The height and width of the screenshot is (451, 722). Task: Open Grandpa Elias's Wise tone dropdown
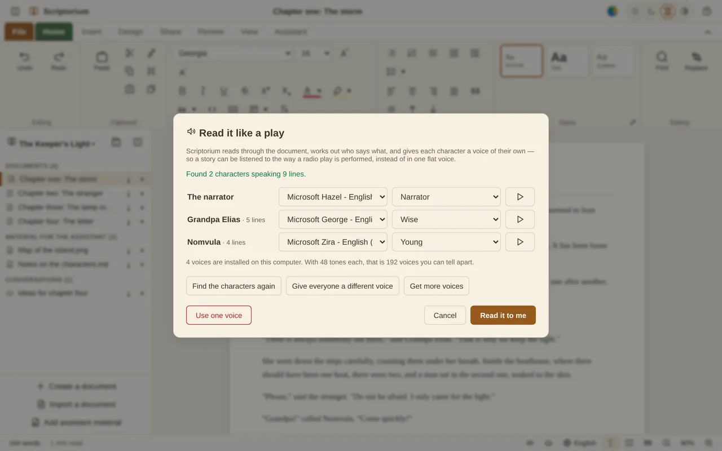tap(446, 219)
